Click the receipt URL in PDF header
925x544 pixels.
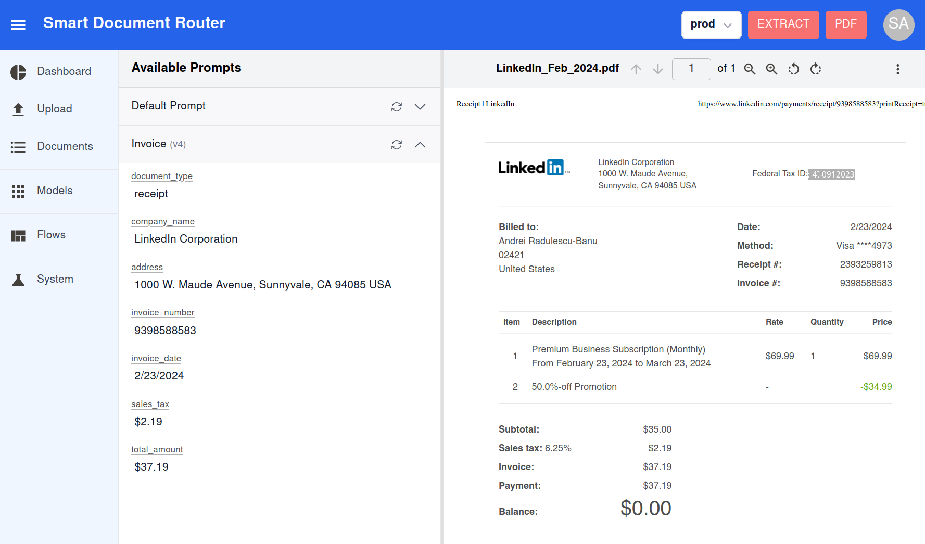[x=811, y=104]
